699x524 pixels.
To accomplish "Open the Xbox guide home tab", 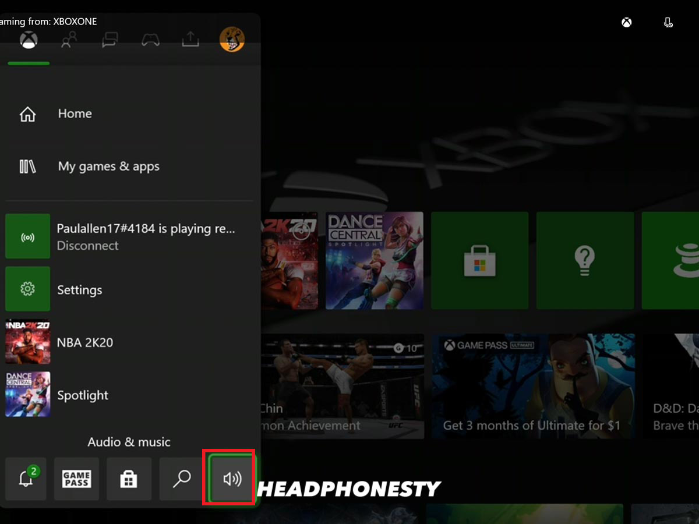I will [x=29, y=40].
